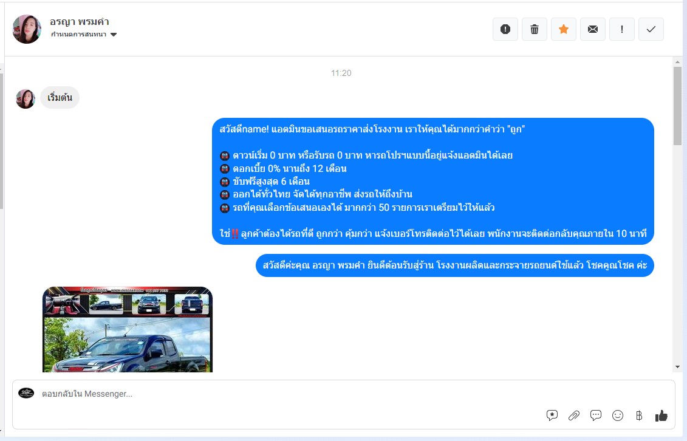687x441 pixels.
Task: Mark conversation done with checkmark icon
Action: click(x=651, y=29)
